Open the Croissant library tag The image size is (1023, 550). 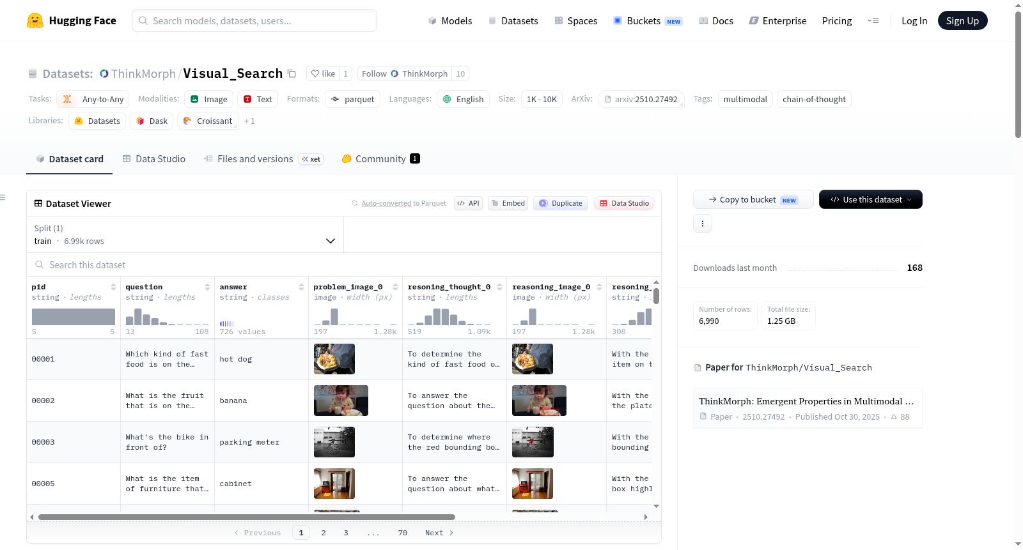click(208, 121)
